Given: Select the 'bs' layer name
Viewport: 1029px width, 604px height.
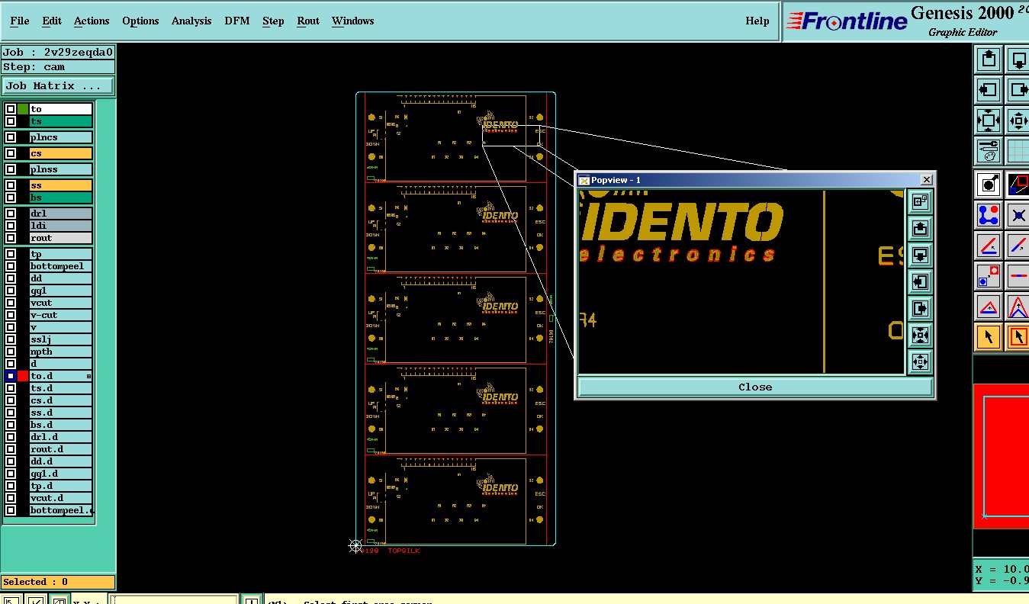Looking at the screenshot, I should [x=61, y=198].
